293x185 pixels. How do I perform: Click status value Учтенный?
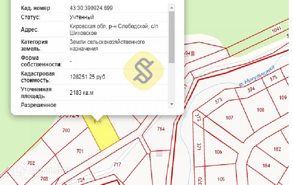click(82, 17)
